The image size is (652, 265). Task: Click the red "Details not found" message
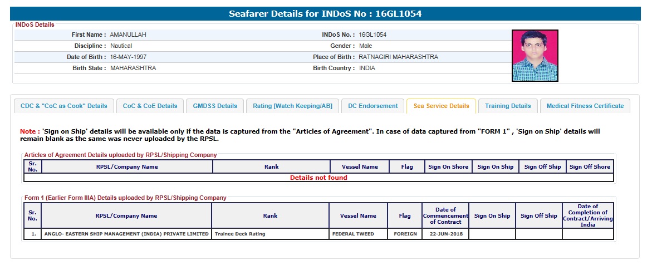318,178
